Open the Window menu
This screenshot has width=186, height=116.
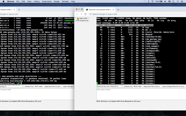tap(65, 1)
